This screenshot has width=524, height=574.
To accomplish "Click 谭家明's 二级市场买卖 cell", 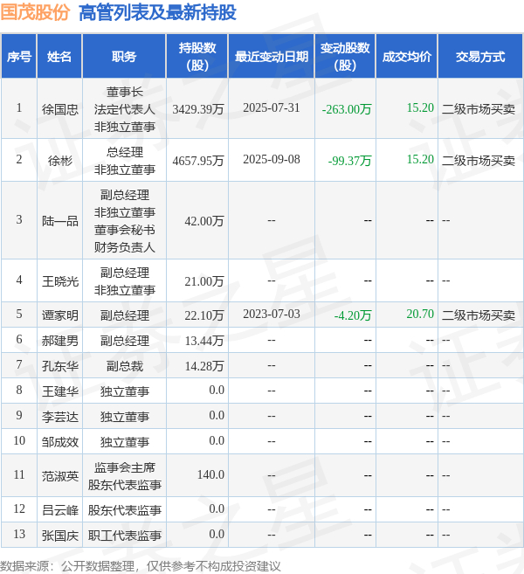I will tap(479, 315).
